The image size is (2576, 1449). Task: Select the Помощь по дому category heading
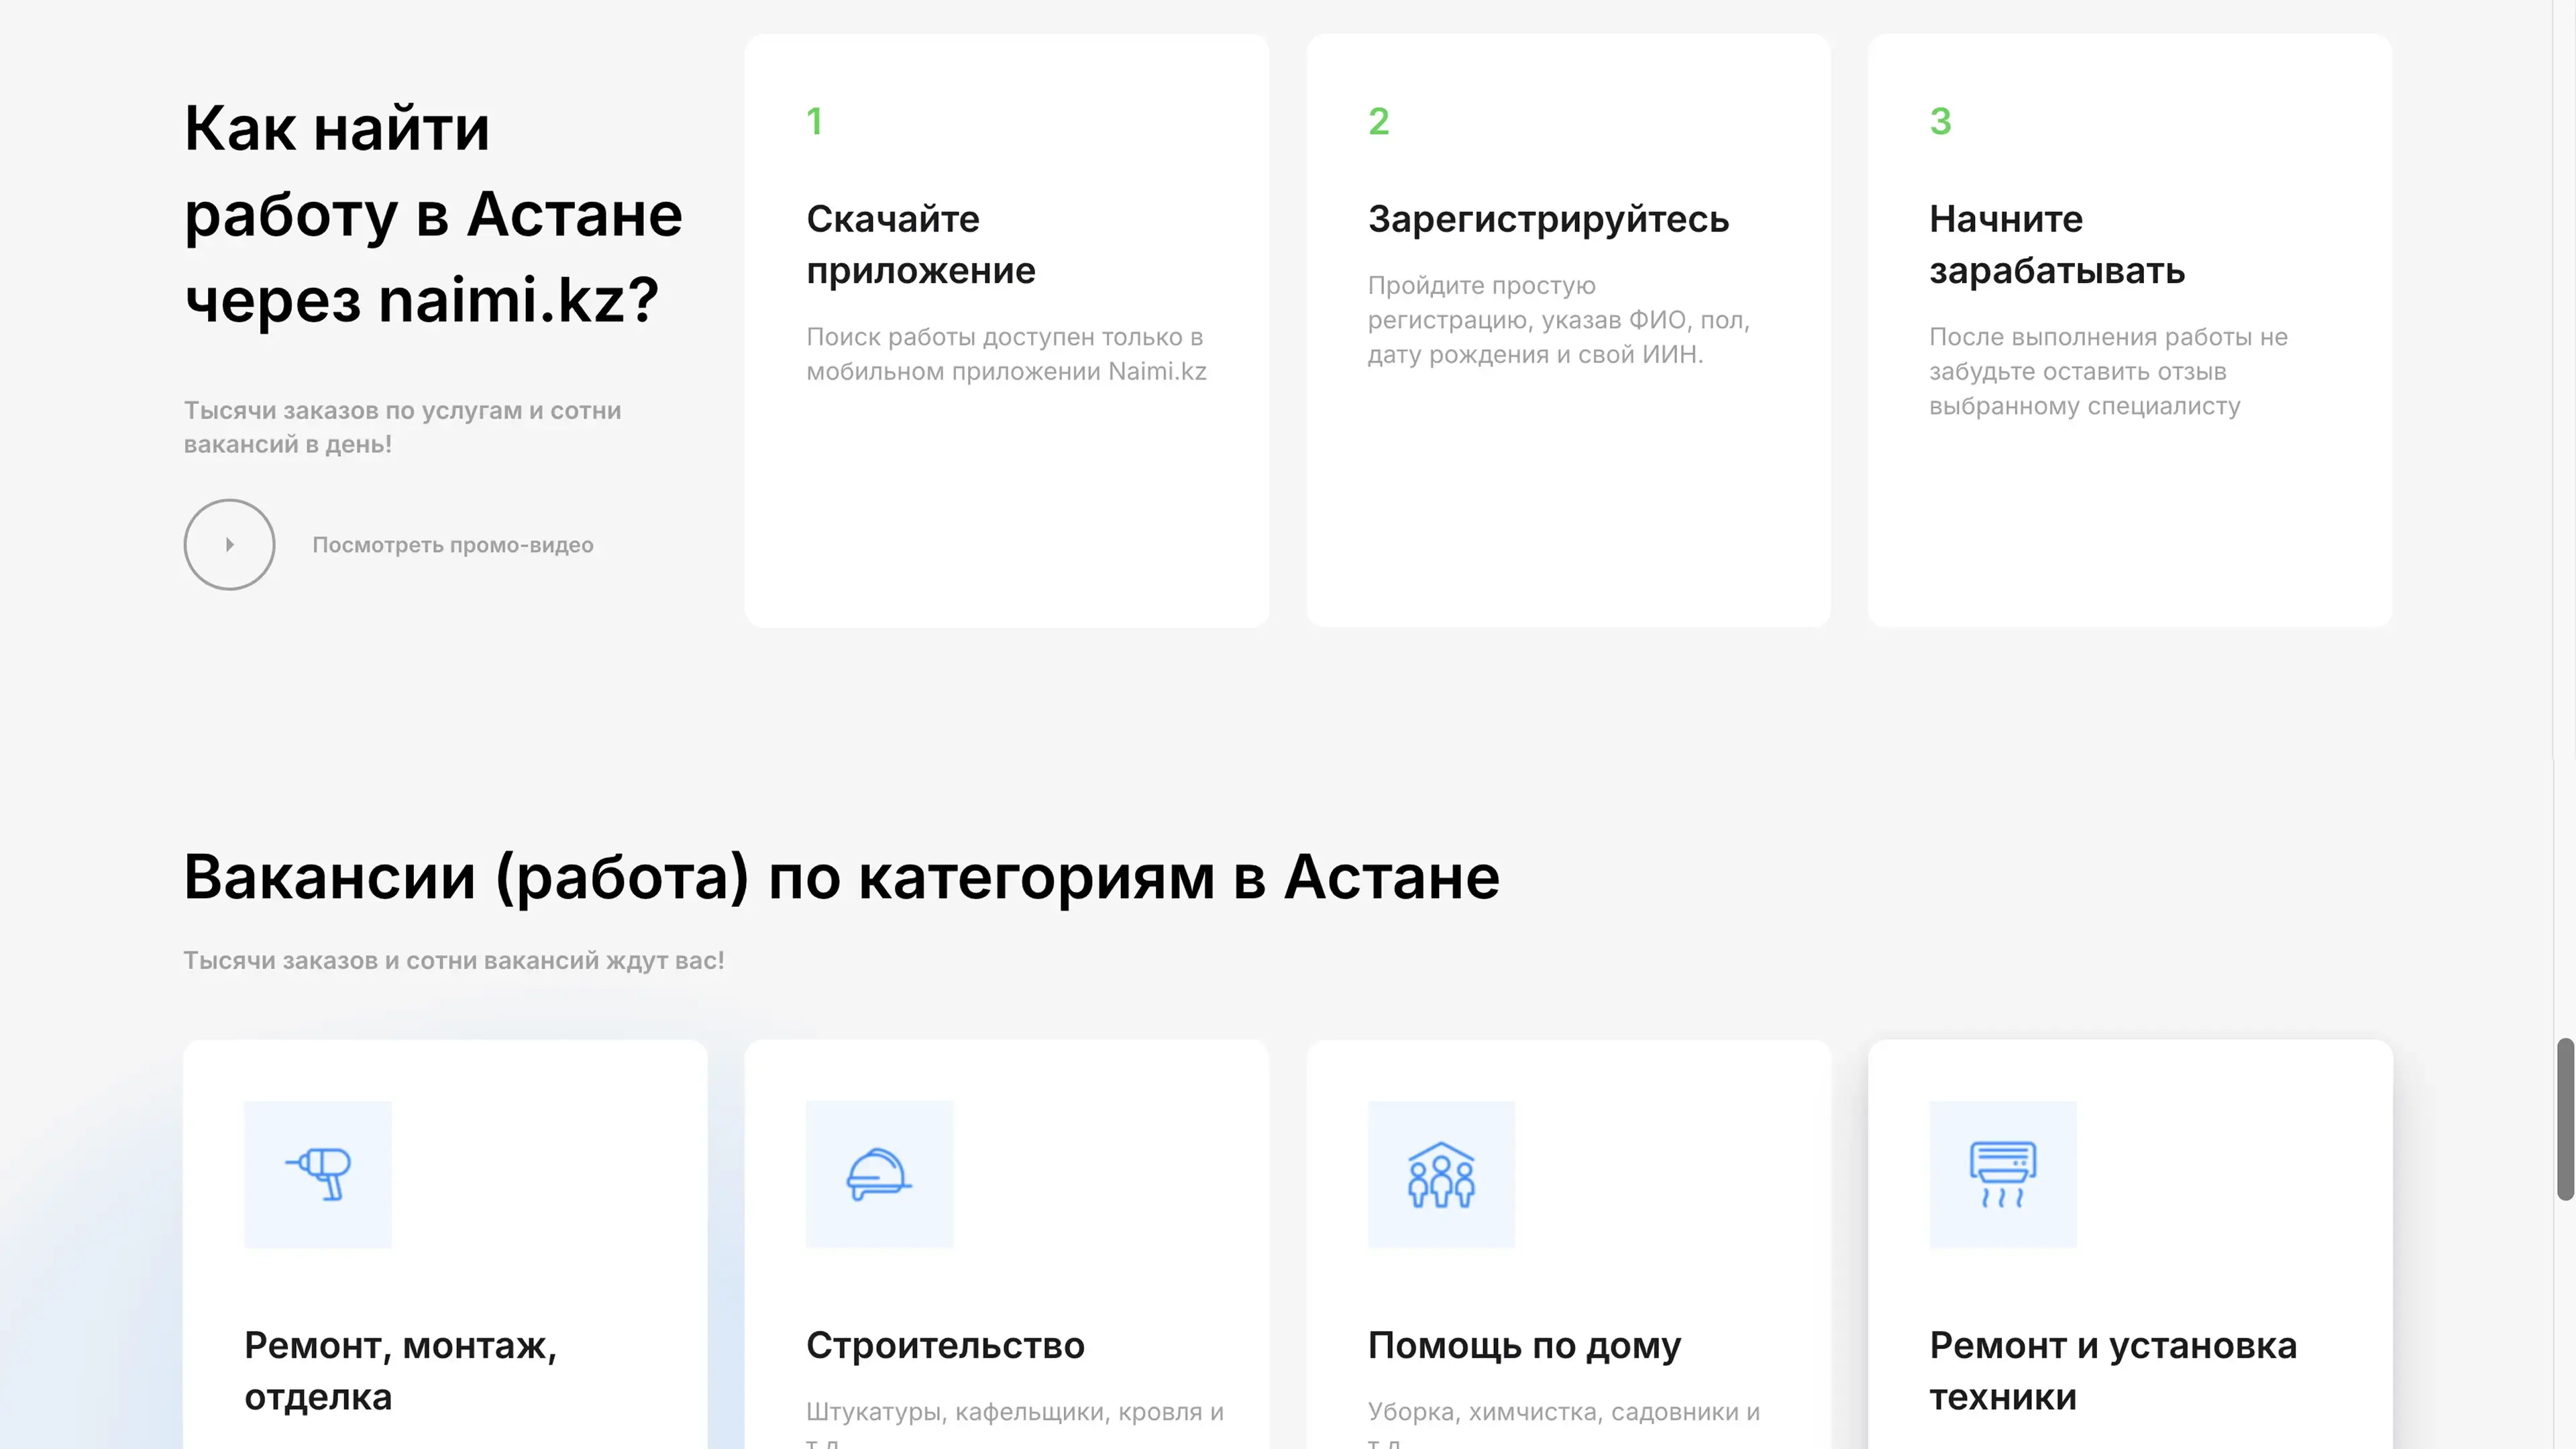pos(1524,1345)
